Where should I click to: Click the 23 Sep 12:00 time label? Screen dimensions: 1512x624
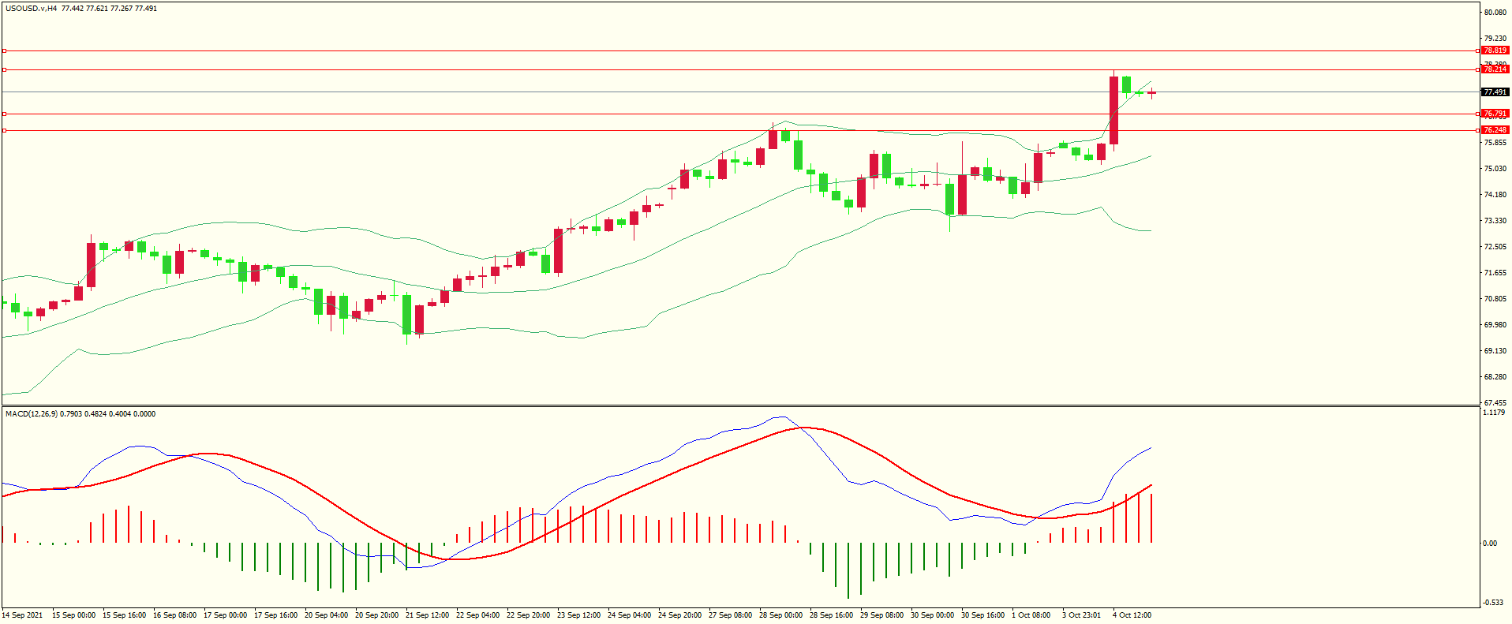(579, 615)
